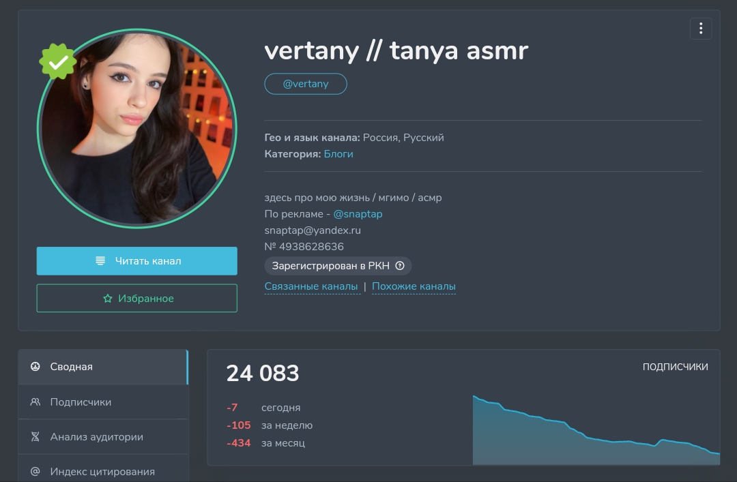Open Связанные каналы link
Image resolution: width=737 pixels, height=482 pixels.
tap(311, 286)
